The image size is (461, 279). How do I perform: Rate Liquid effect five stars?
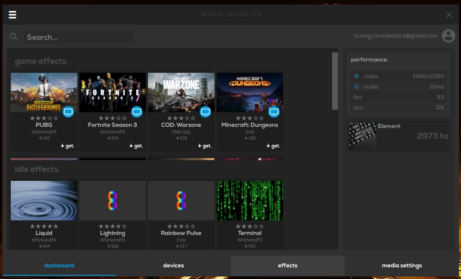click(56, 226)
